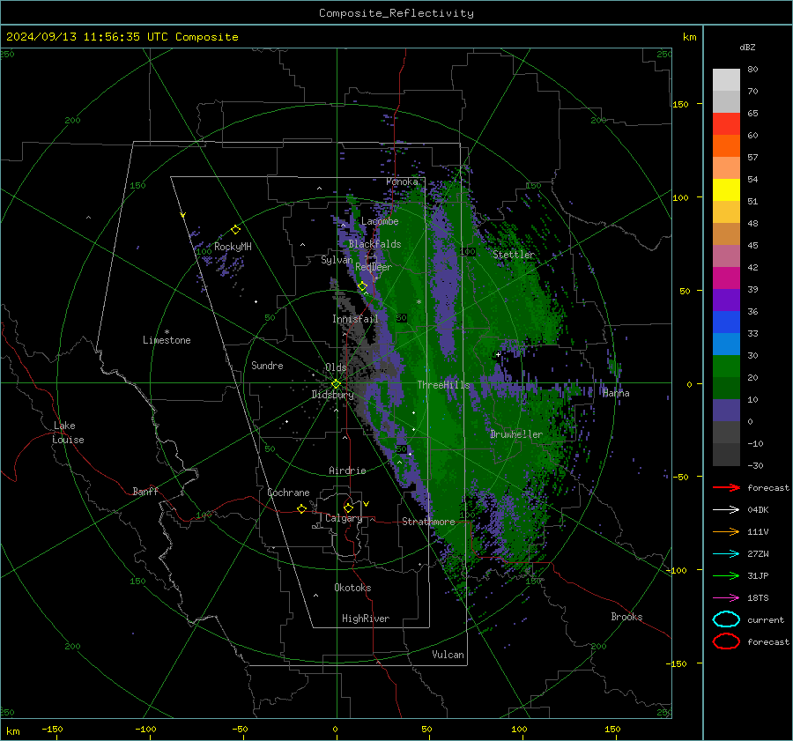Click the yellow radar-site diamond near Olds
793x741 pixels.
(x=336, y=384)
